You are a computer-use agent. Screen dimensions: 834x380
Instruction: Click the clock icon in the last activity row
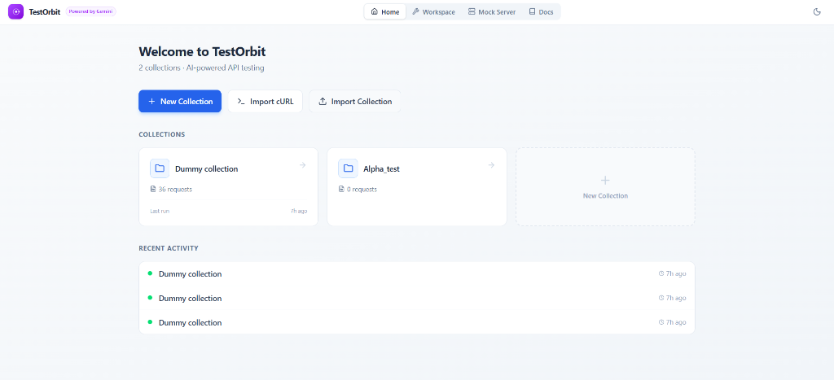point(661,322)
